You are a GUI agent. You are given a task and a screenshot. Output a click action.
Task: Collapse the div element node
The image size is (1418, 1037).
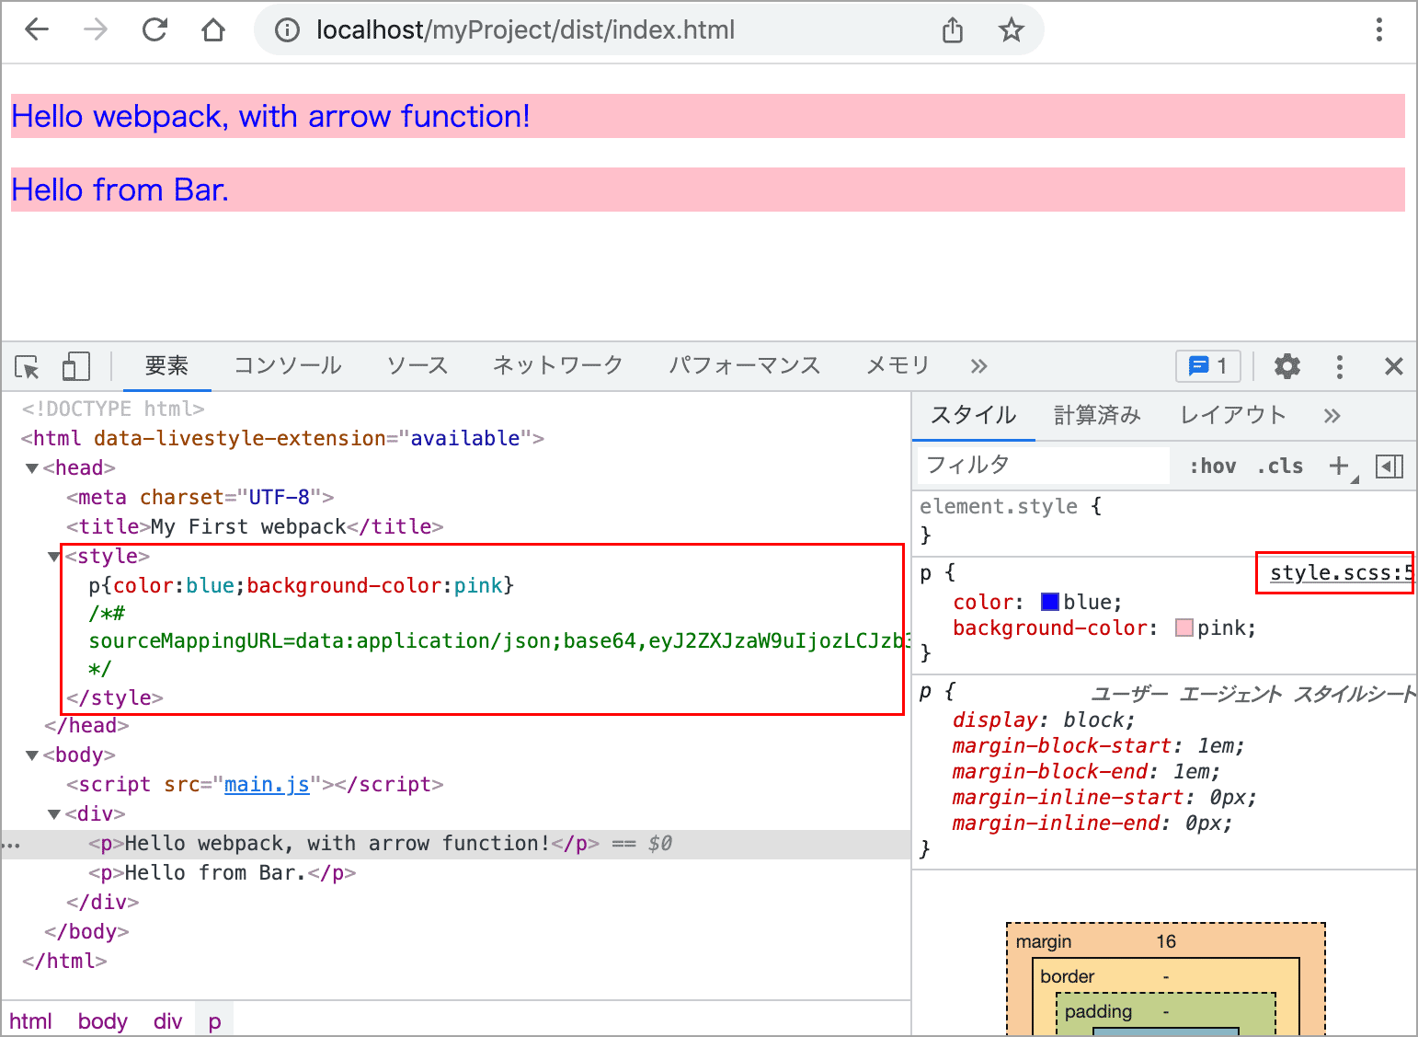coord(54,814)
